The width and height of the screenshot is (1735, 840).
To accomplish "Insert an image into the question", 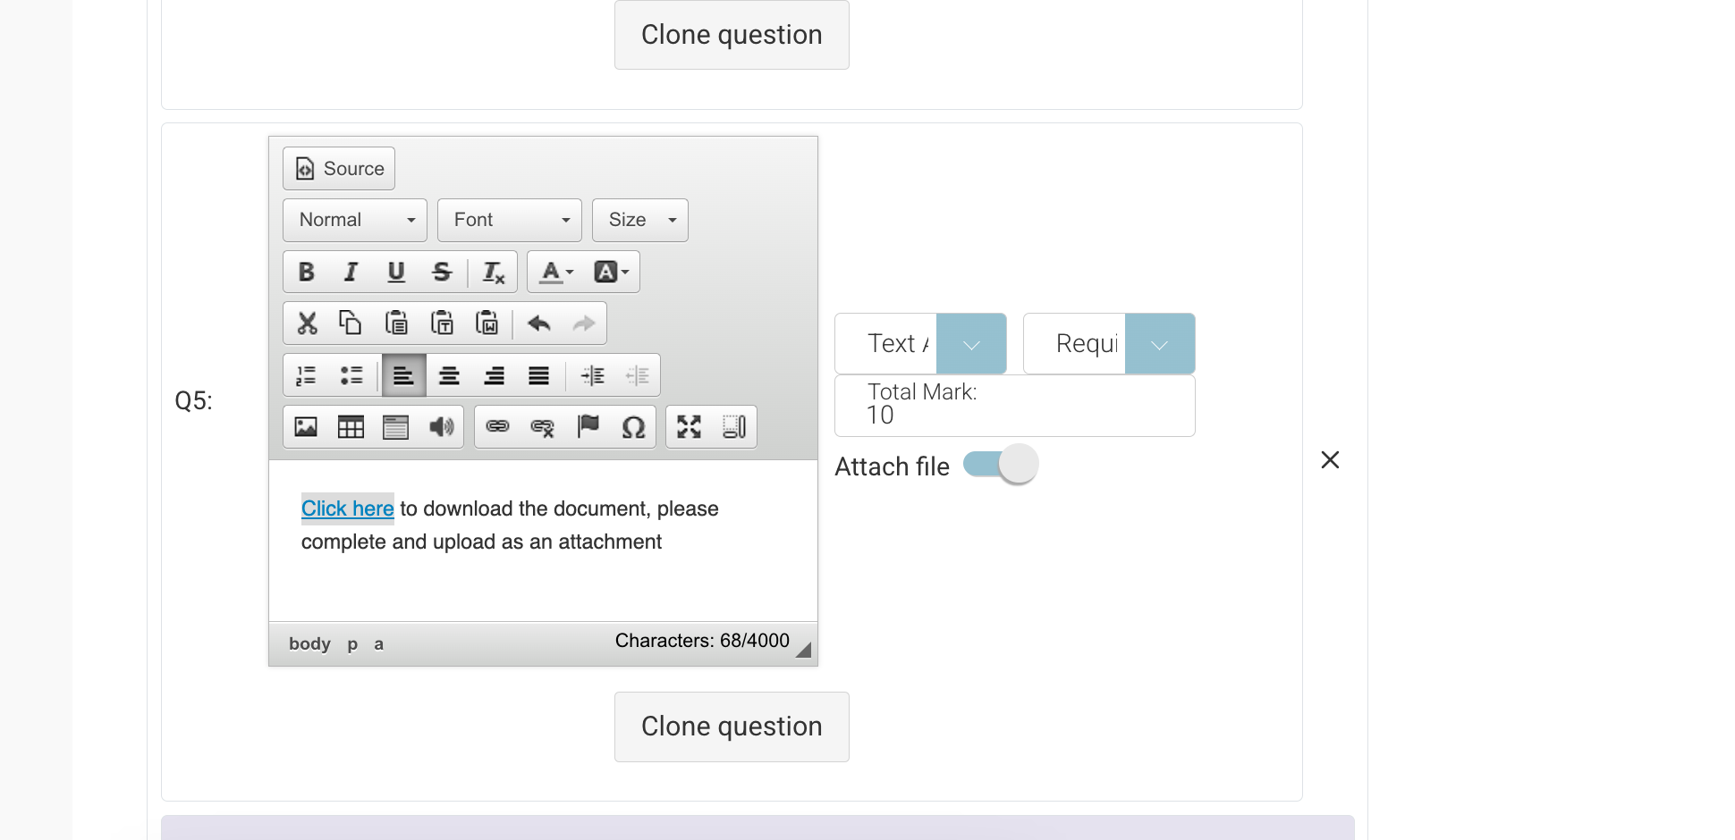I will 304,427.
